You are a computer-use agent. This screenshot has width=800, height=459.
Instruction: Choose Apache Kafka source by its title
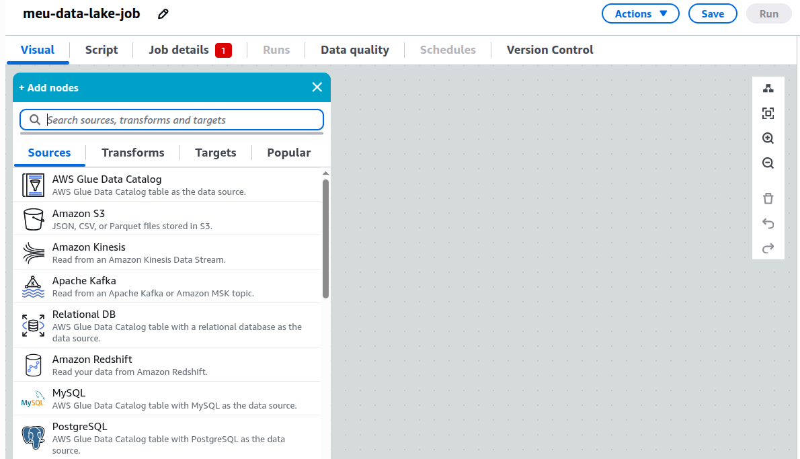[83, 281]
